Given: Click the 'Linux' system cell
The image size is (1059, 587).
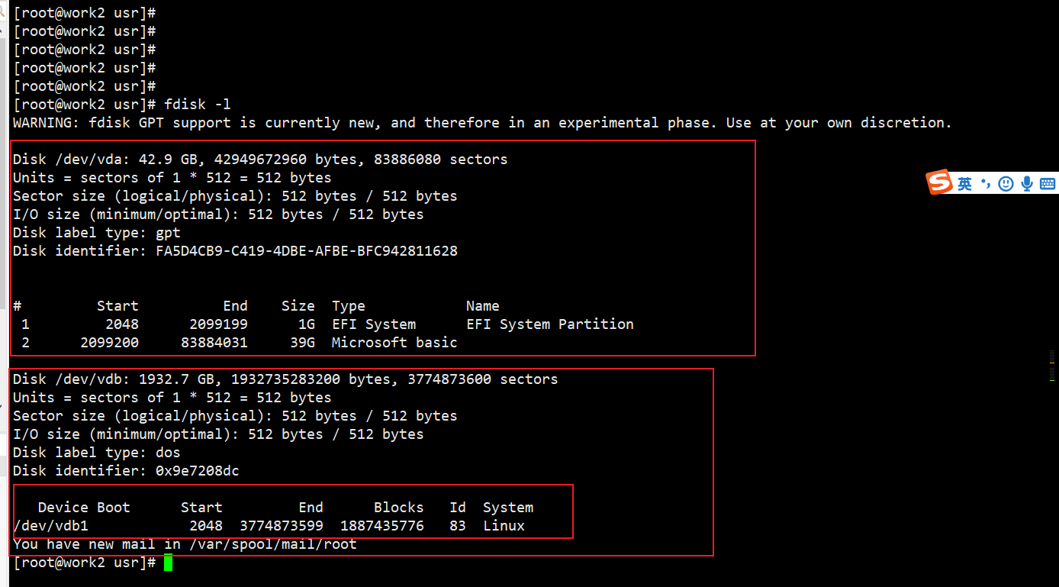Looking at the screenshot, I should [x=504, y=526].
